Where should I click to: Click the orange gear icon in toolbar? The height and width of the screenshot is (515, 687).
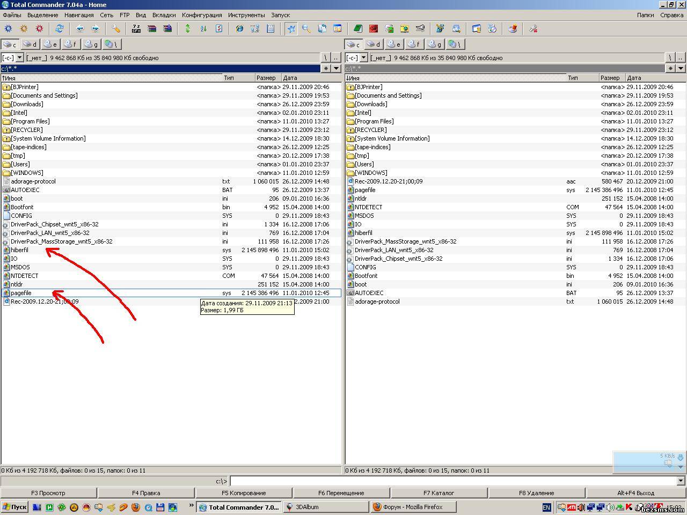pyautogui.click(x=24, y=28)
